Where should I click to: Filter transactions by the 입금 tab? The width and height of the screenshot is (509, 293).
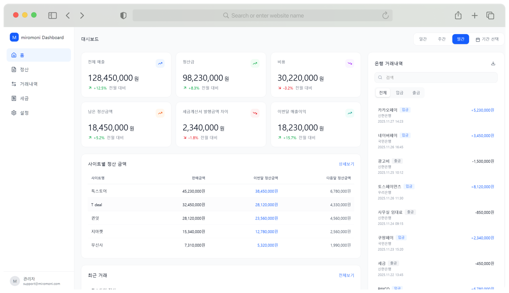tap(399, 93)
